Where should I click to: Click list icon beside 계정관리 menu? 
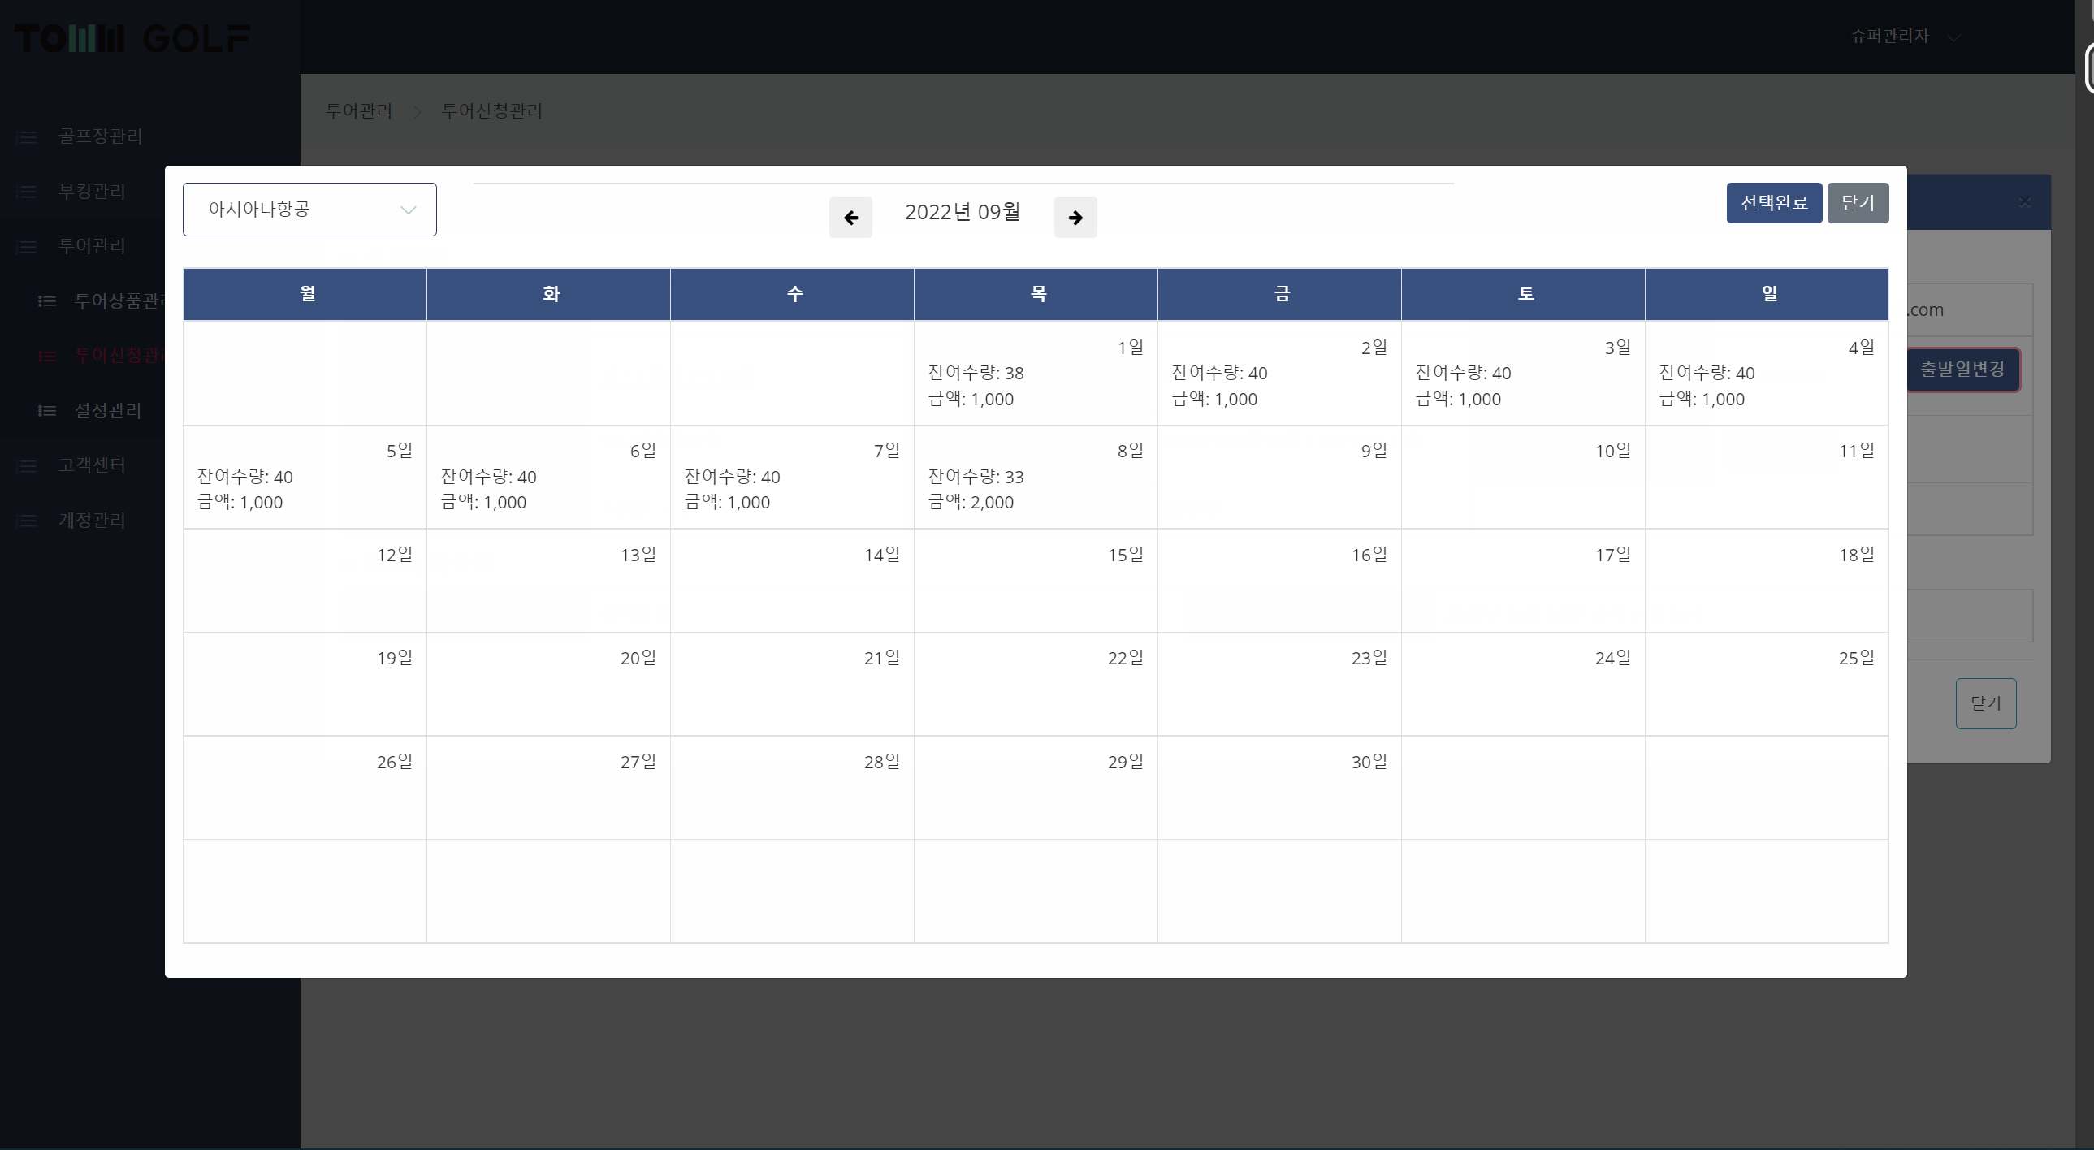click(28, 520)
